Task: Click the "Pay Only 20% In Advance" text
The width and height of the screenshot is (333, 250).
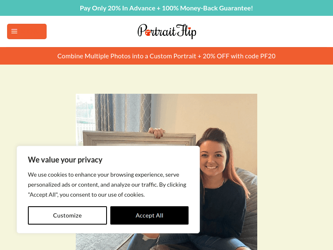Action: pyautogui.click(x=117, y=8)
